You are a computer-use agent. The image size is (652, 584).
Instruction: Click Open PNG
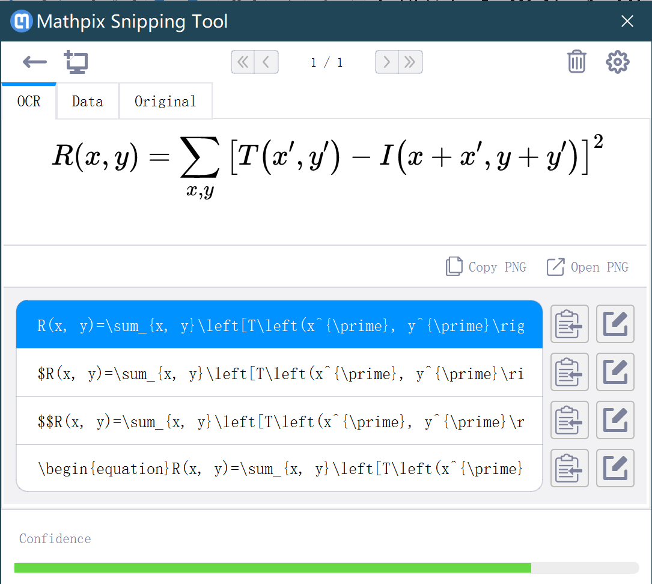587,267
